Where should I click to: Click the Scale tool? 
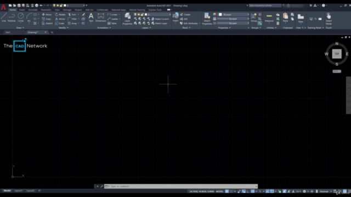pos(60,23)
